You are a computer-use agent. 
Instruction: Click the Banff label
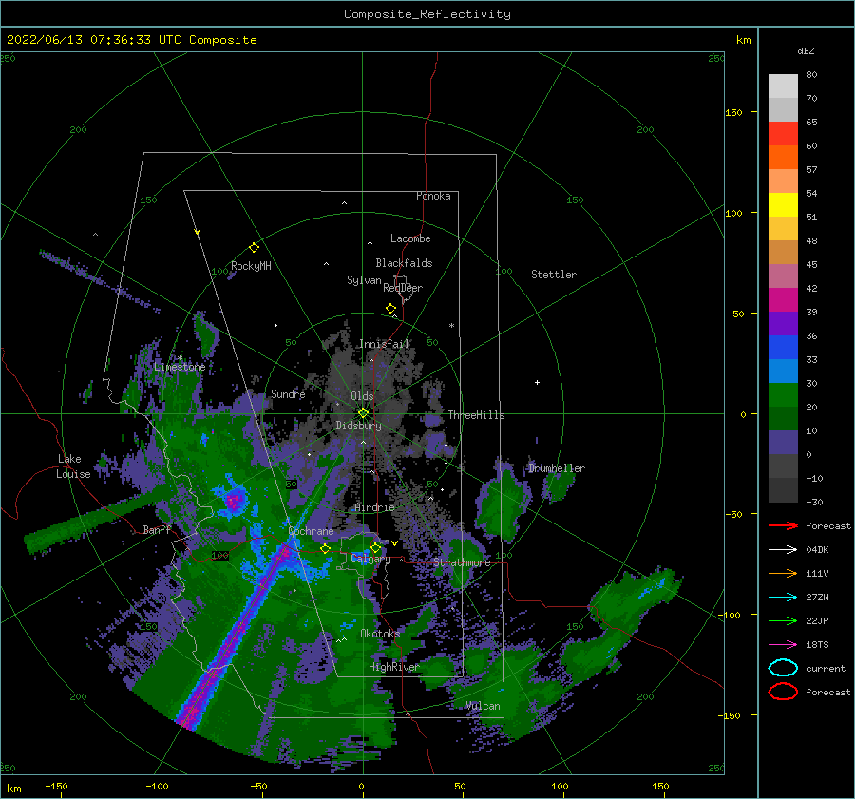point(157,529)
